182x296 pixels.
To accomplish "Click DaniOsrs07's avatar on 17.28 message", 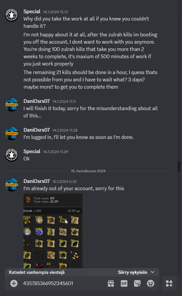I will point(12,134).
